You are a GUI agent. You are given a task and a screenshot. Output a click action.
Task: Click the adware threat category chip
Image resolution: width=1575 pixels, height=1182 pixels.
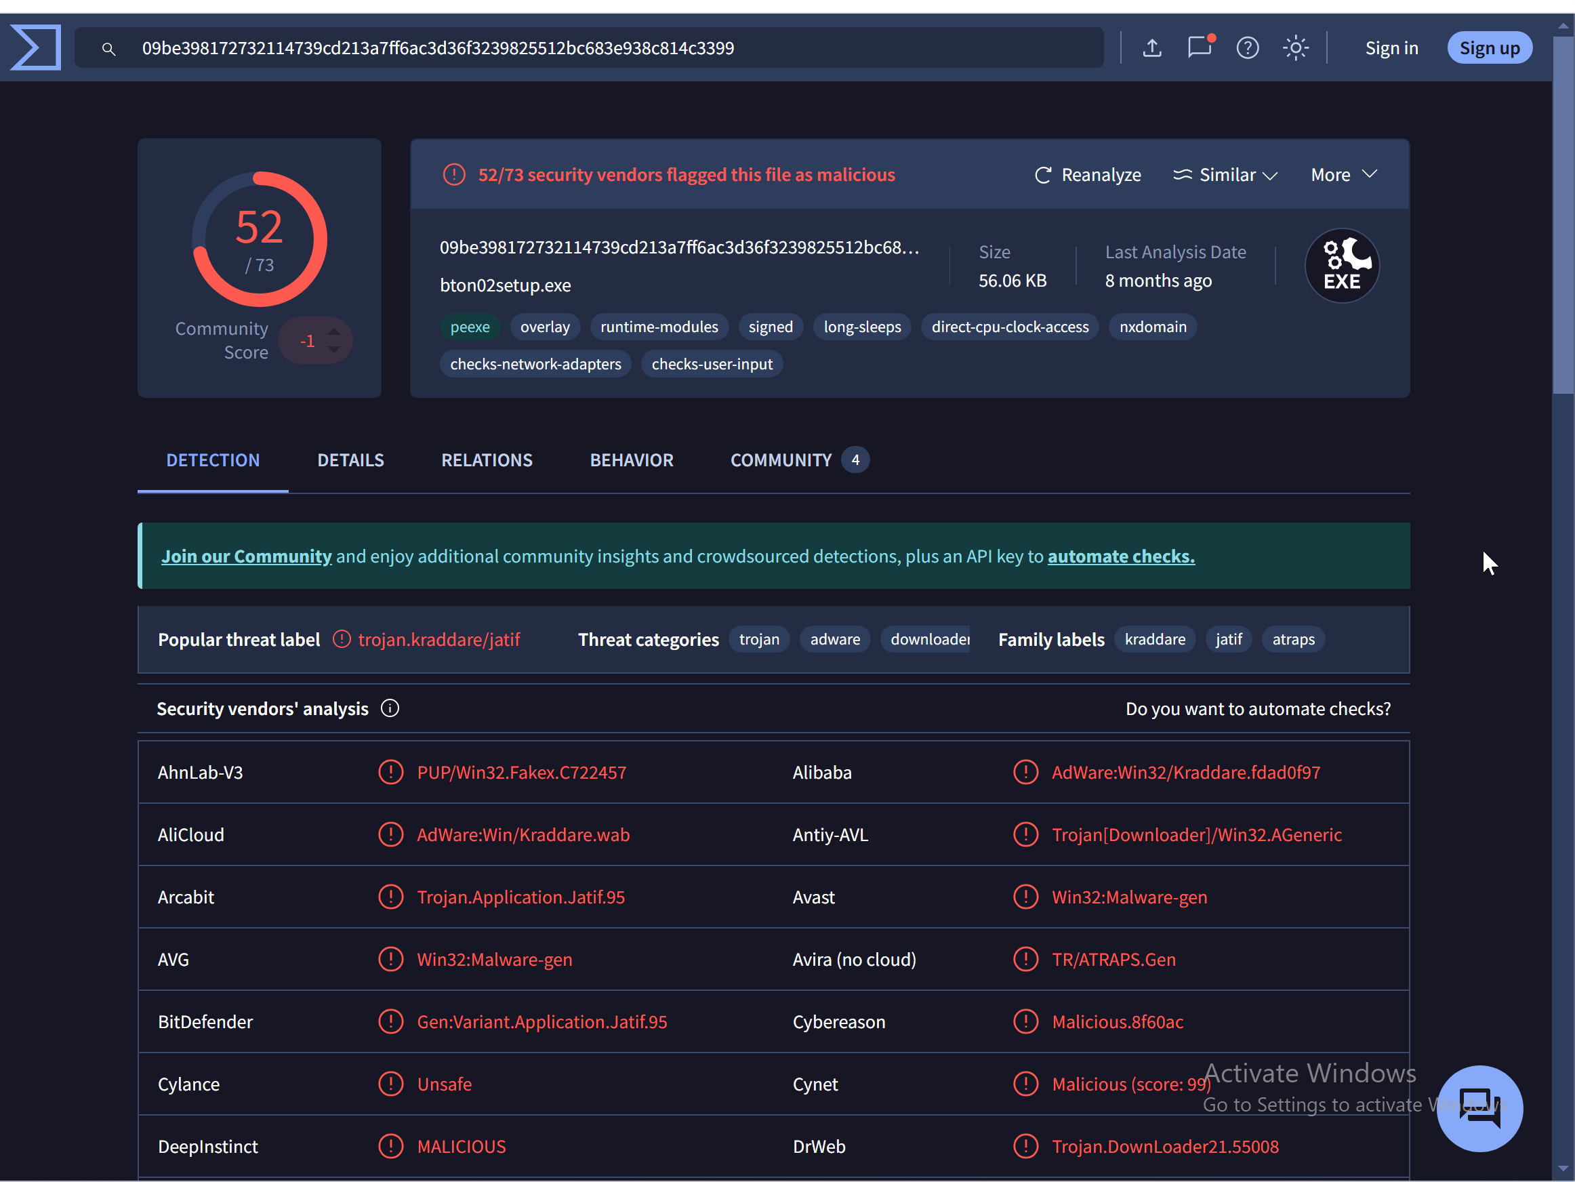[835, 639]
